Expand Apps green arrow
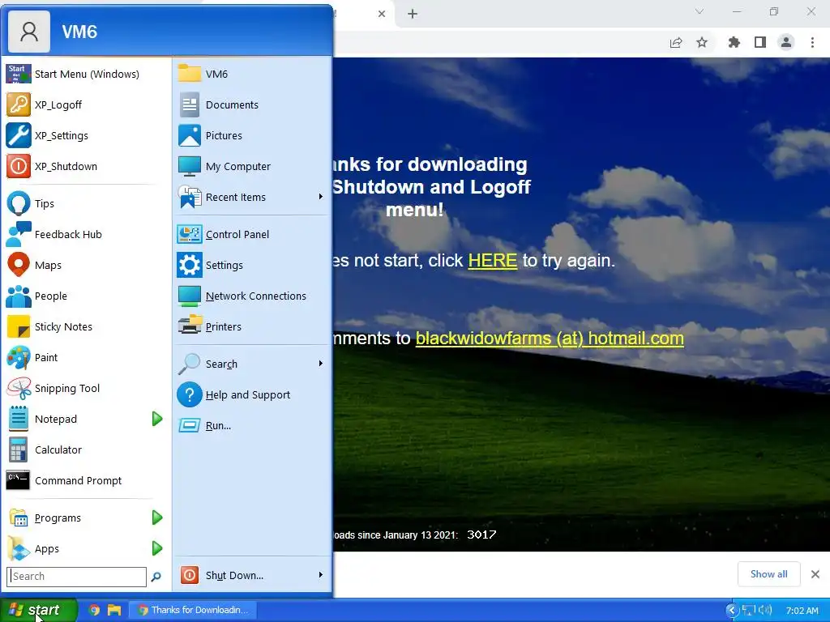This screenshot has height=622, width=830. click(x=157, y=548)
